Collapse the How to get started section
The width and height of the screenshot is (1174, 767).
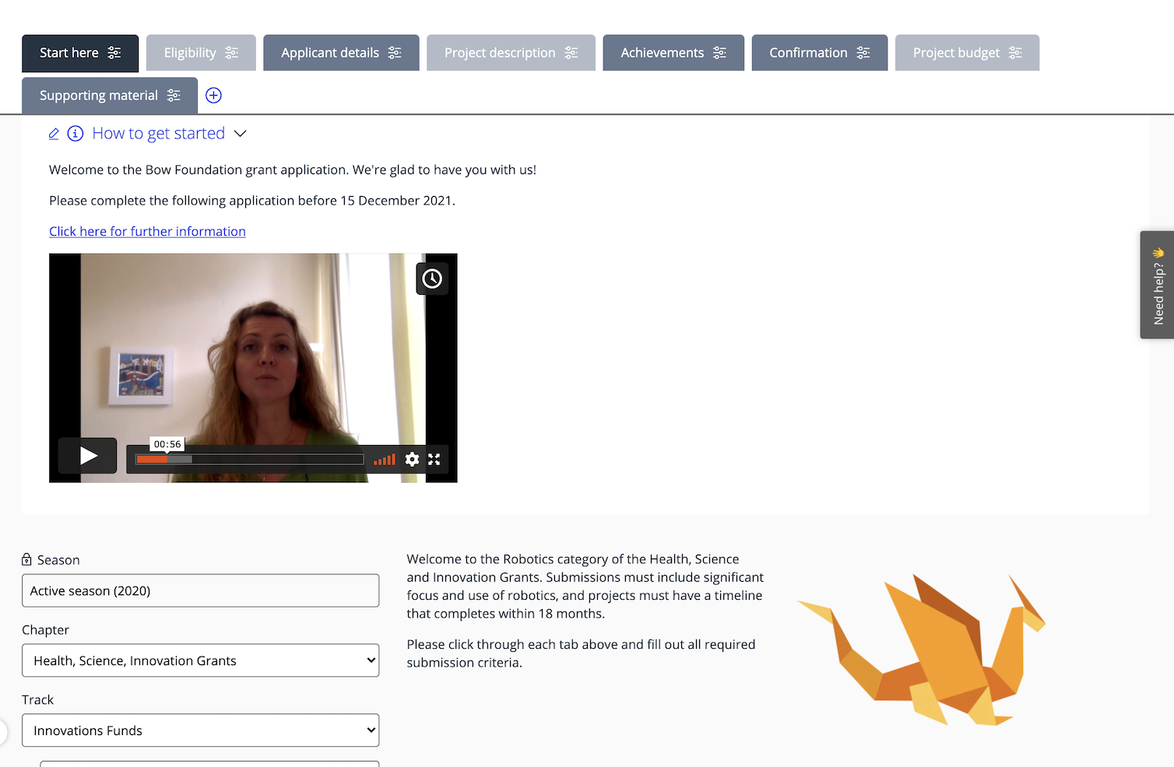(x=240, y=133)
